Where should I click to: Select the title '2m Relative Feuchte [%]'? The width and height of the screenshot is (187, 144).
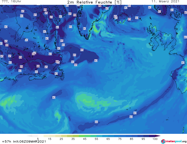[94, 2]
